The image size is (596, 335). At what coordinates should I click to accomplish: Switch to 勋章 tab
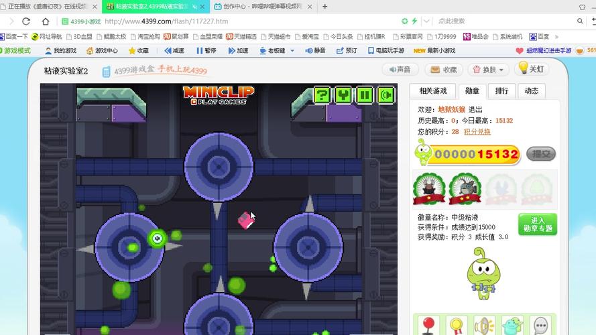tap(472, 90)
